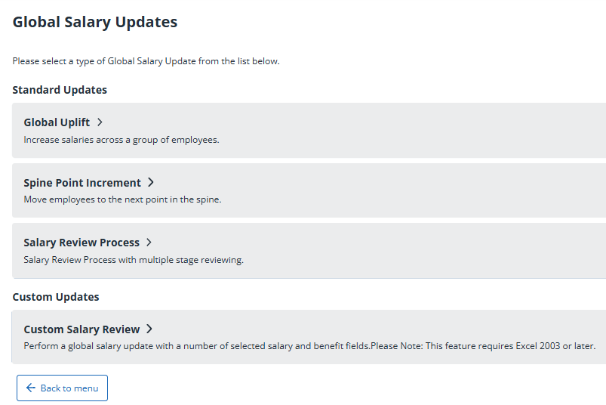
Task: Open the Custom Salary Review option
Action: 82,329
